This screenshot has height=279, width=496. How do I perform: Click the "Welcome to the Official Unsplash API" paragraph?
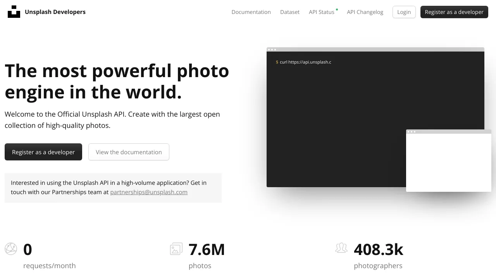point(112,120)
